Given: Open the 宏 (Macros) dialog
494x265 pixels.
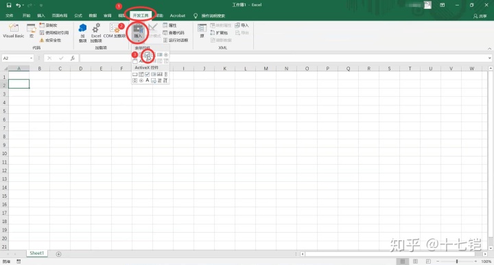Looking at the screenshot, I should pos(31,31).
